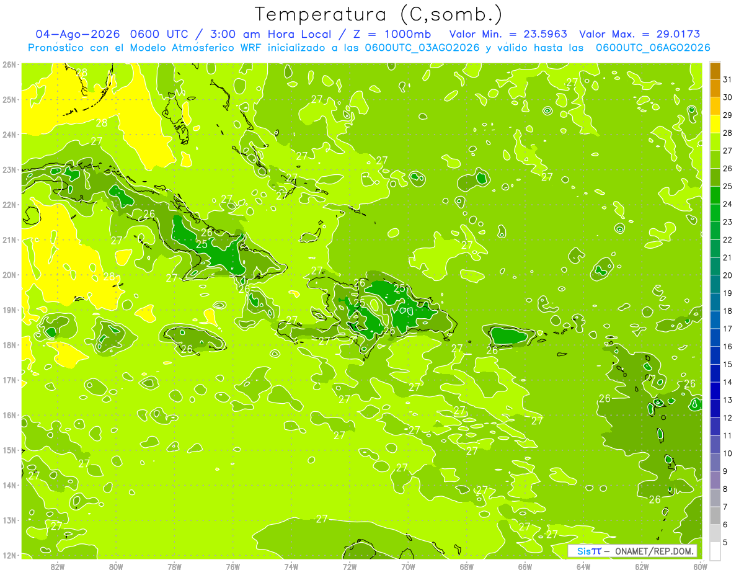
Task: Click the white swatch below legend value 5
Action: (x=715, y=551)
